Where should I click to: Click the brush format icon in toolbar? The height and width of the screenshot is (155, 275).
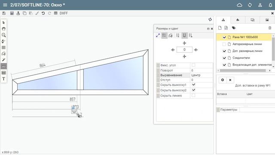pos(37,13)
